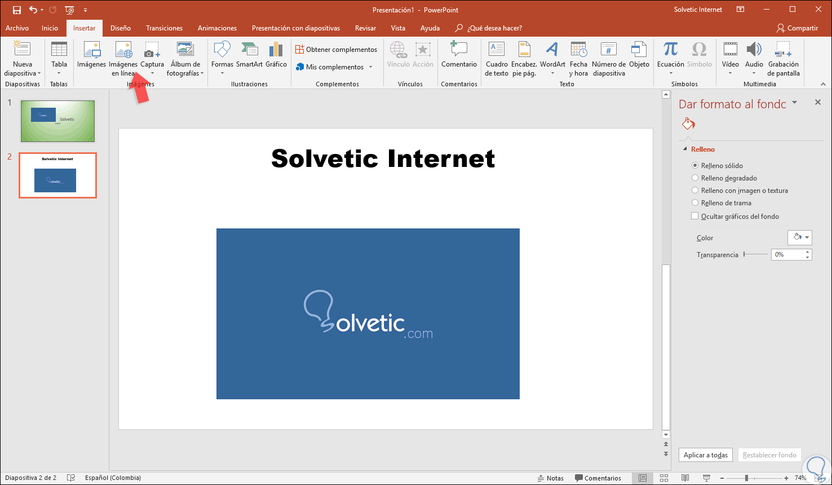This screenshot has width=832, height=485.
Task: Open the Transiciones tab
Action: [164, 28]
